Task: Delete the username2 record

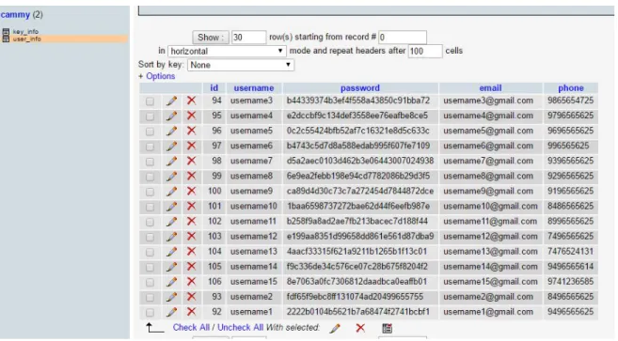Action: (192, 297)
